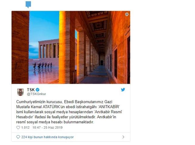Open "224 kişi bunun hakkında konuşuyor" link
195x145 pixels.
(x=48, y=137)
